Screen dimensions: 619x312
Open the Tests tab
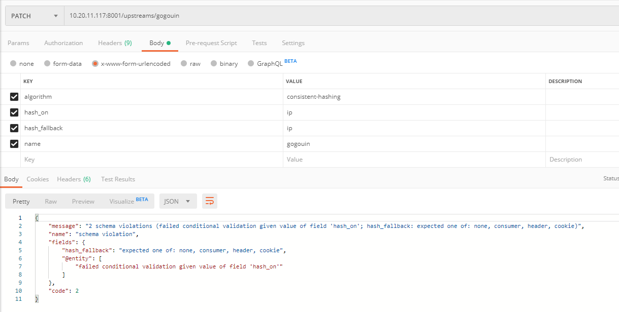259,43
